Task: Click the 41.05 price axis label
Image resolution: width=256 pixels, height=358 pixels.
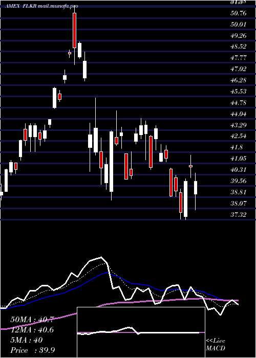Action: [239, 159]
